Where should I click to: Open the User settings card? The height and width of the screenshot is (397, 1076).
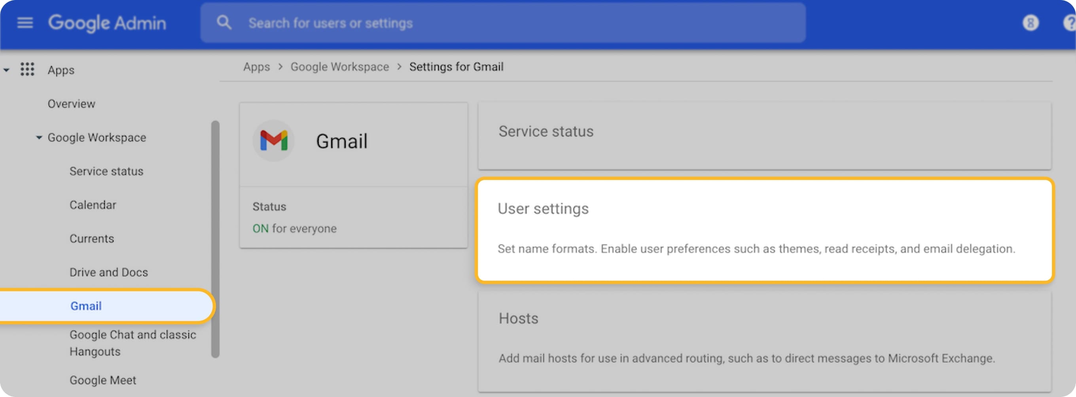point(764,231)
